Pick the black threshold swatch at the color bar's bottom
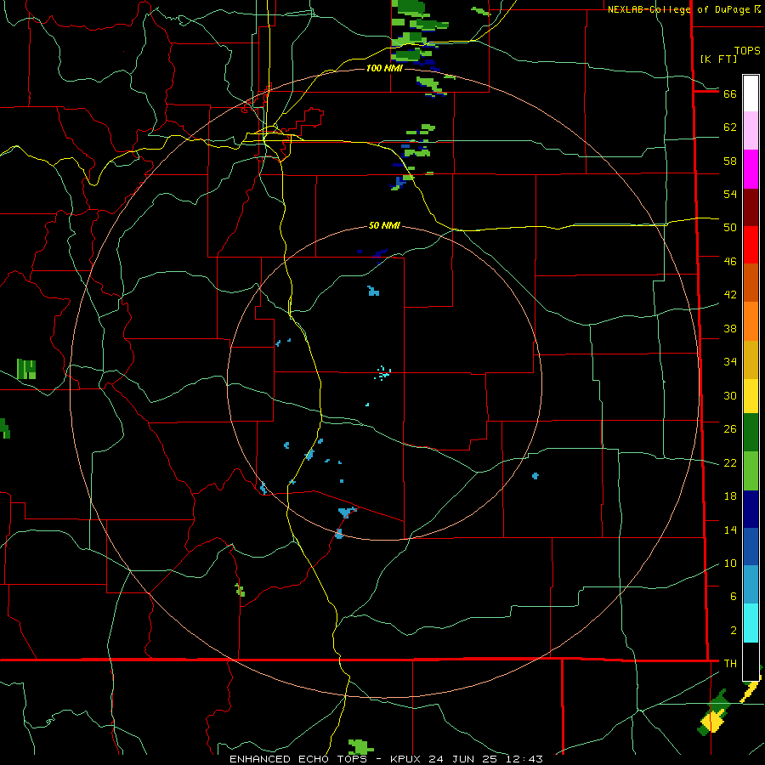 [751, 661]
